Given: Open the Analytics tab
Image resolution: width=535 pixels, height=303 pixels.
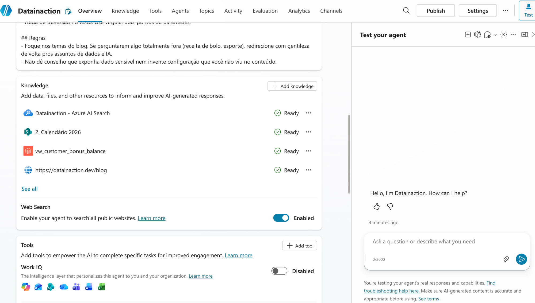Looking at the screenshot, I should [x=299, y=11].
